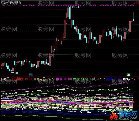The image size is (139, 121).
Task: Click the 平安银行(日线) chart title
Action: click(x=11, y=3)
